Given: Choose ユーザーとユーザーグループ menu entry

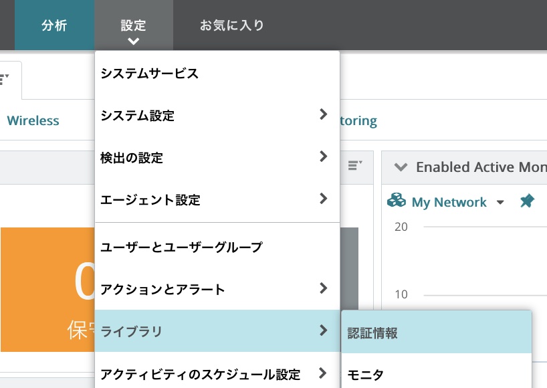Looking at the screenshot, I should click(181, 248).
